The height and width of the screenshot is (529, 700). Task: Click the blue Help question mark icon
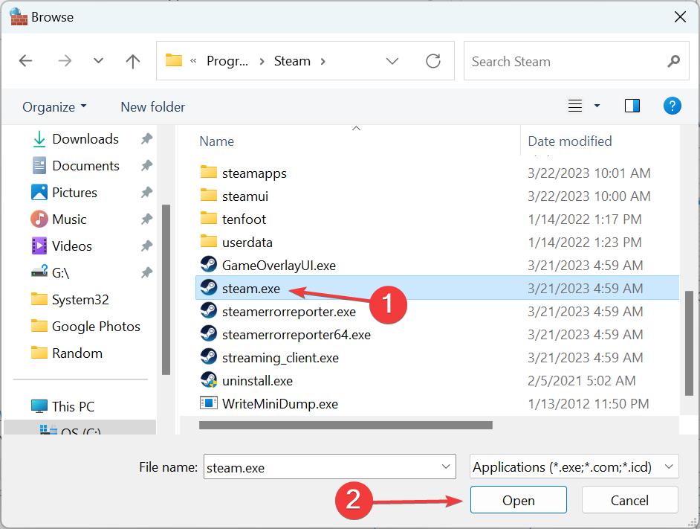click(672, 106)
